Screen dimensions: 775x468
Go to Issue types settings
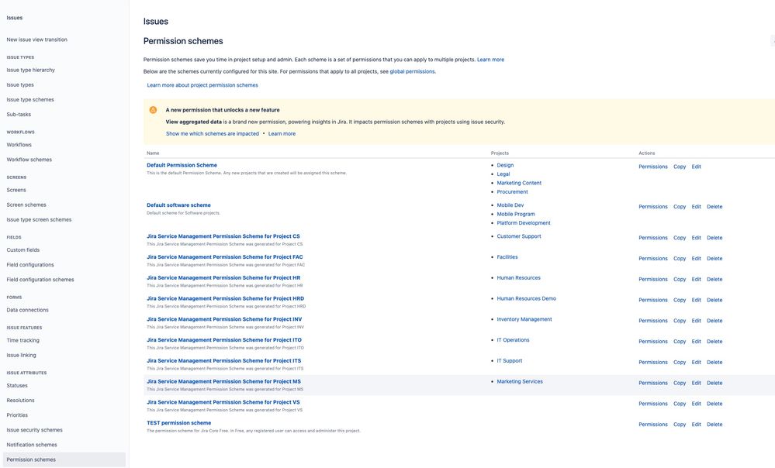pos(20,85)
